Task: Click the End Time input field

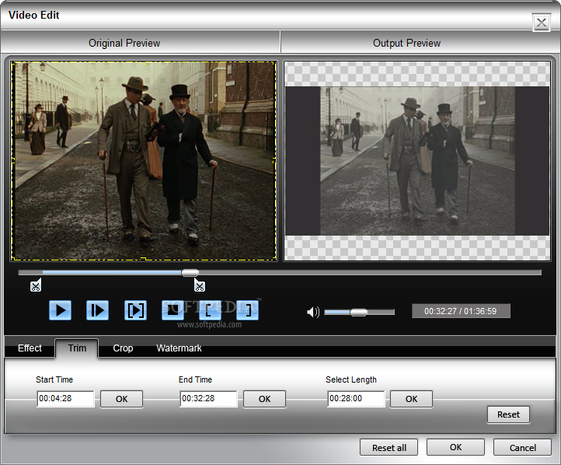Action: [208, 399]
